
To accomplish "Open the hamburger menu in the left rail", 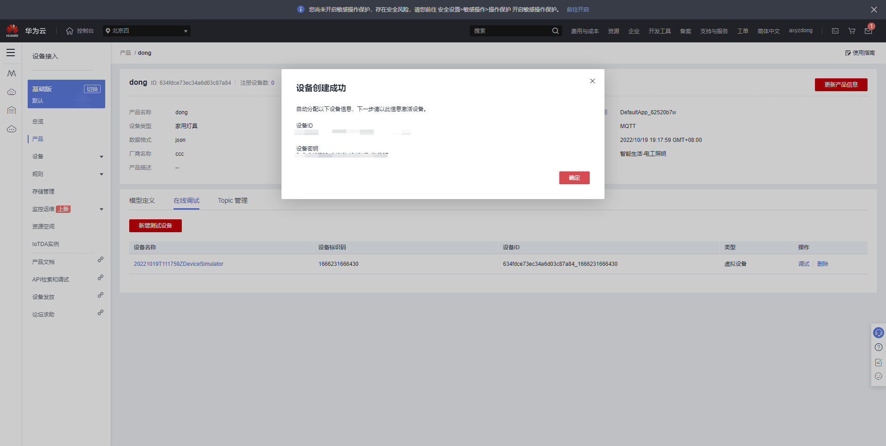I will point(11,53).
